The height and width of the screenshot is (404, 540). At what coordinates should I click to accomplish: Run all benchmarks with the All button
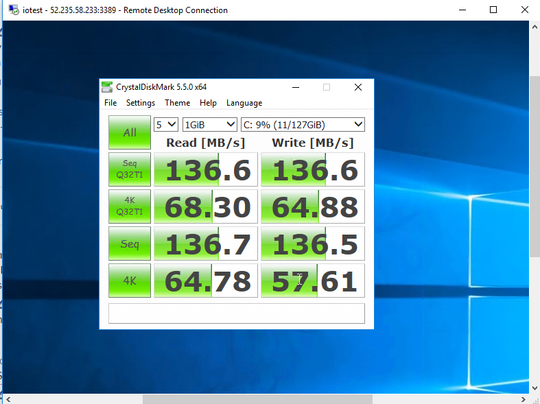point(130,132)
